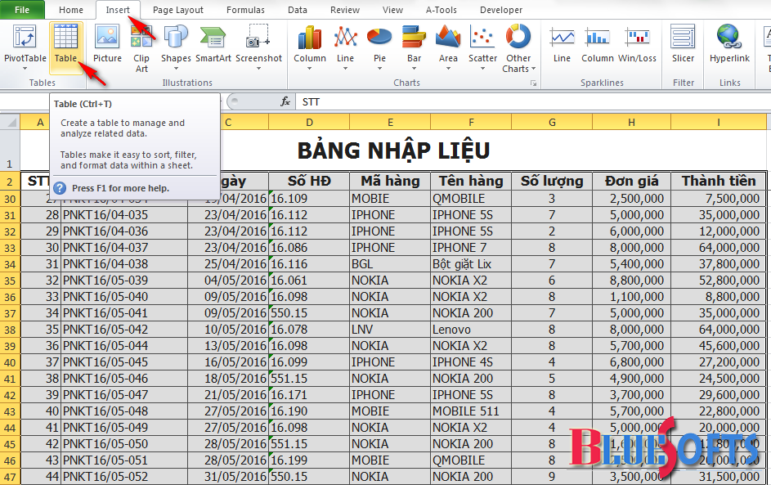Viewport: 771px width, 485px height.
Task: Select cell containing PNKT16/05-052
Action: (124, 477)
